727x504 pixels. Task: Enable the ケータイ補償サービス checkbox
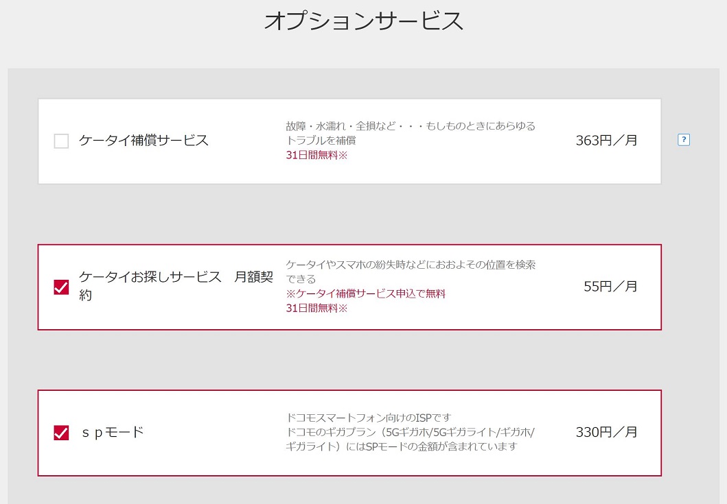click(61, 141)
